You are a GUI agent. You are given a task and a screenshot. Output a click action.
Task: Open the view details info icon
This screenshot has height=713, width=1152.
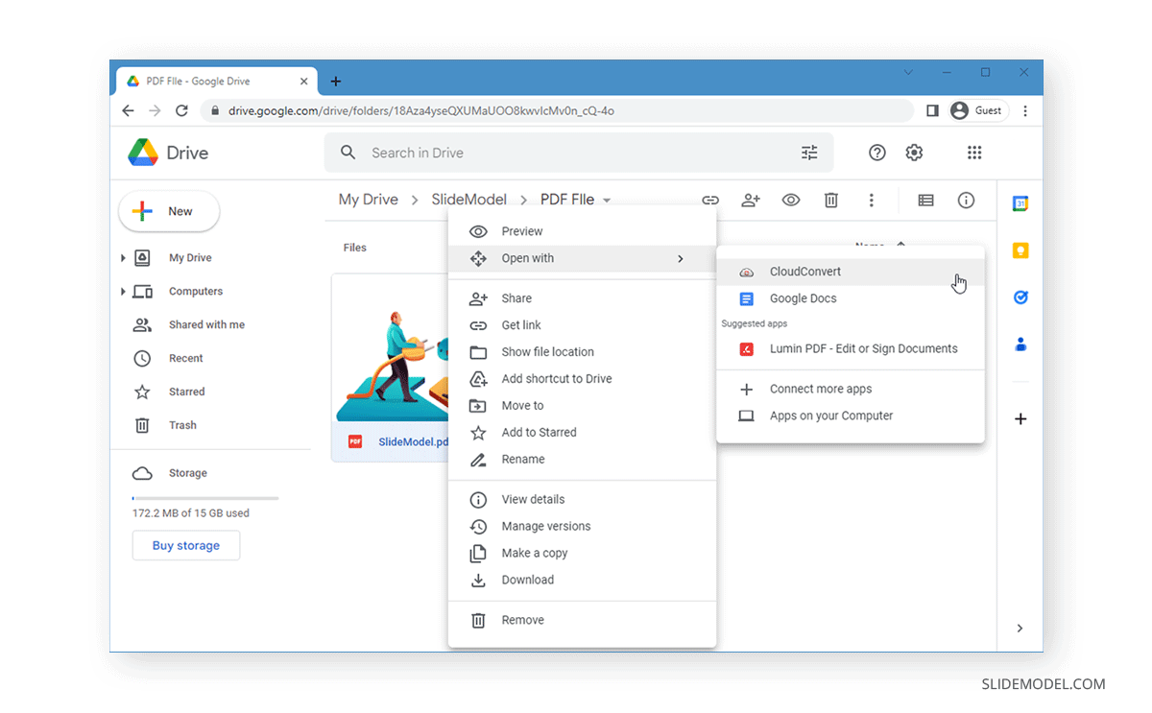click(x=967, y=201)
